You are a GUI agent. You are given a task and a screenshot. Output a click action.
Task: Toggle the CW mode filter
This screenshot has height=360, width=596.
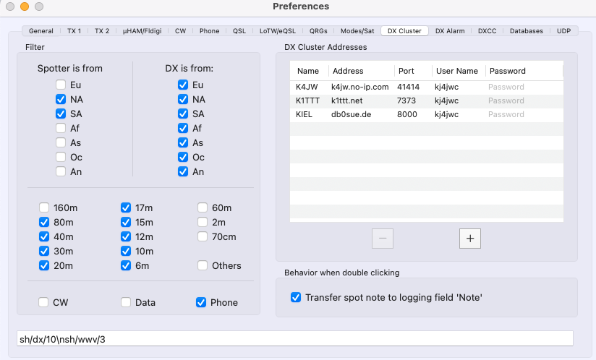coord(45,303)
